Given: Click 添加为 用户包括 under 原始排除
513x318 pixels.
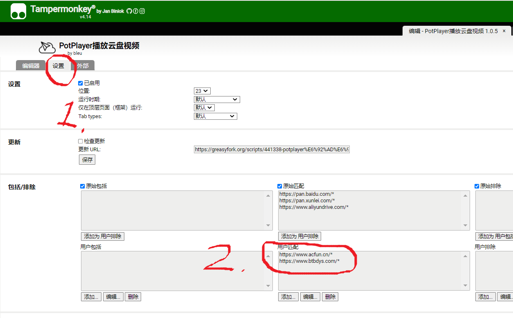Looking at the screenshot, I should point(494,236).
